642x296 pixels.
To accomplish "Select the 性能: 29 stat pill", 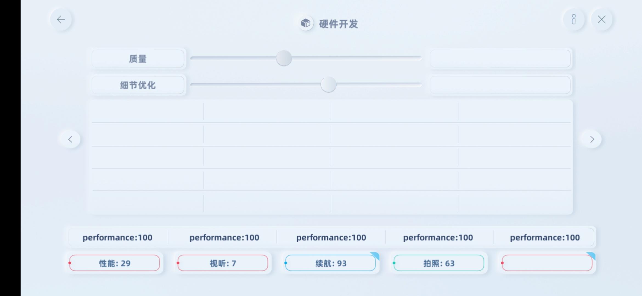I will click(114, 263).
